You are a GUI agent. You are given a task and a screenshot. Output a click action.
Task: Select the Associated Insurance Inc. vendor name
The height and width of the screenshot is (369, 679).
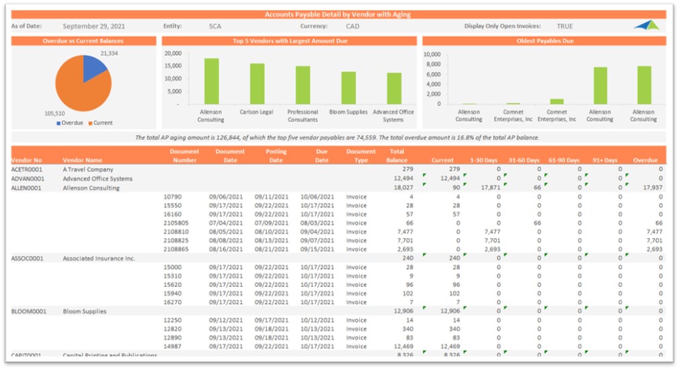click(99, 258)
